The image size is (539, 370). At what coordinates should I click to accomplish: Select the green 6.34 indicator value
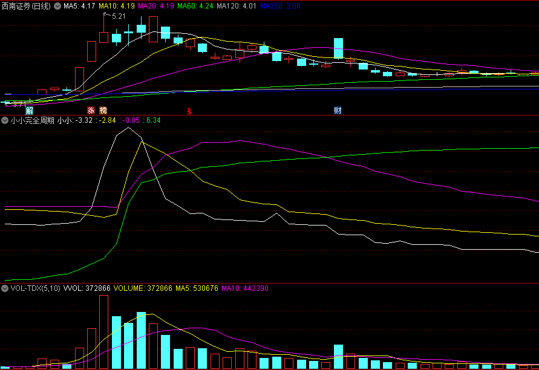point(153,120)
